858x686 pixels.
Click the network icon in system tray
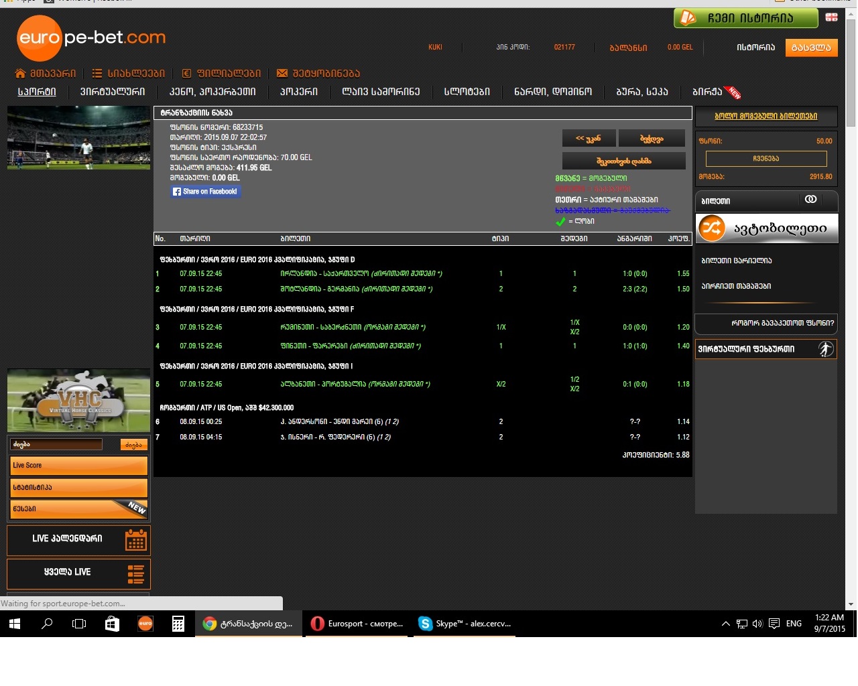[x=741, y=624]
